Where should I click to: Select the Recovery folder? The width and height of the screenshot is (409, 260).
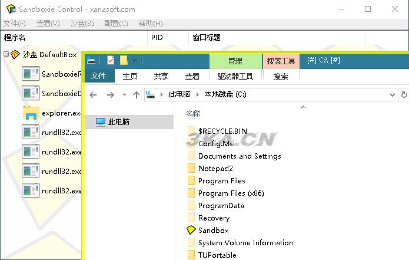(214, 218)
